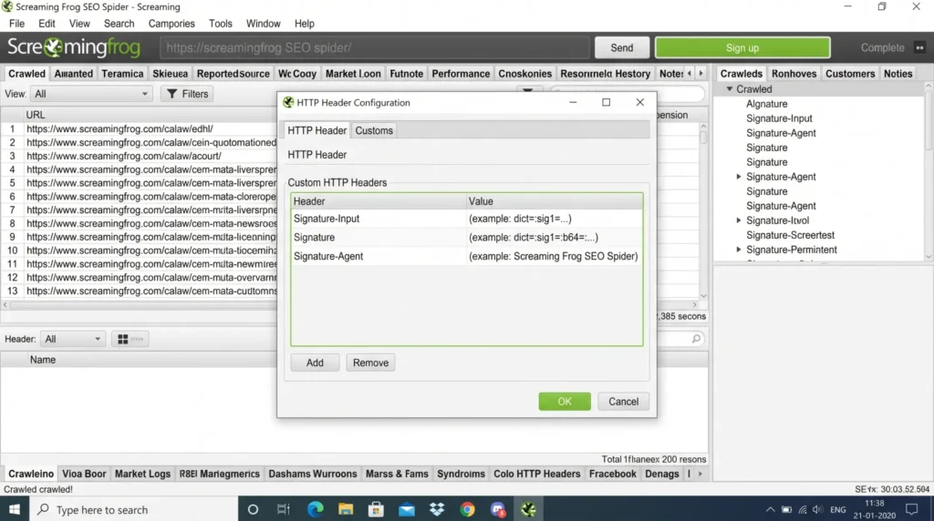
Task: Cancel the HTTP Header Configuration dialog
Action: (623, 402)
